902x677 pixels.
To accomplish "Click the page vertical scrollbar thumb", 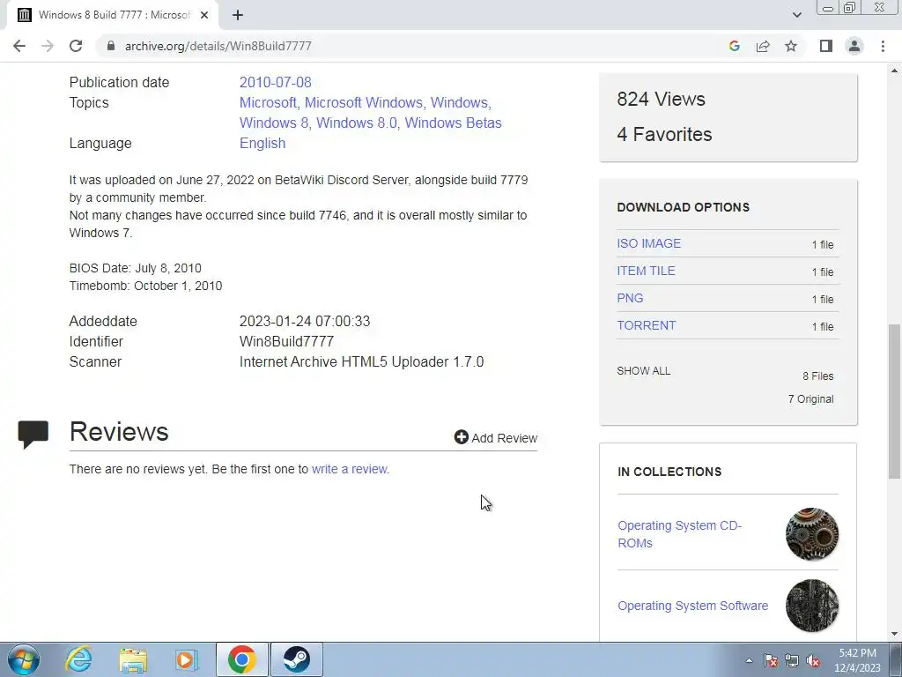I will 895,401.
